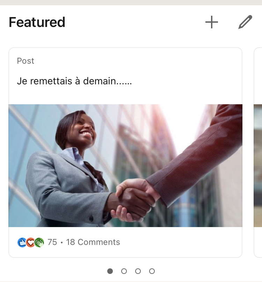
Task: Select the first filled carousel page dot
Action: [110, 271]
